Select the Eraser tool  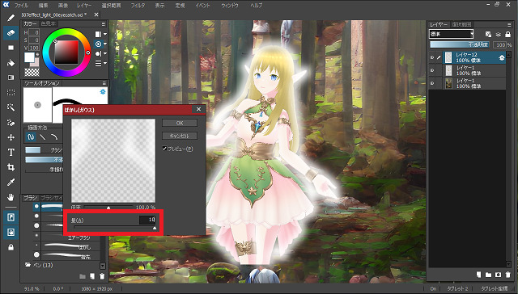11,32
